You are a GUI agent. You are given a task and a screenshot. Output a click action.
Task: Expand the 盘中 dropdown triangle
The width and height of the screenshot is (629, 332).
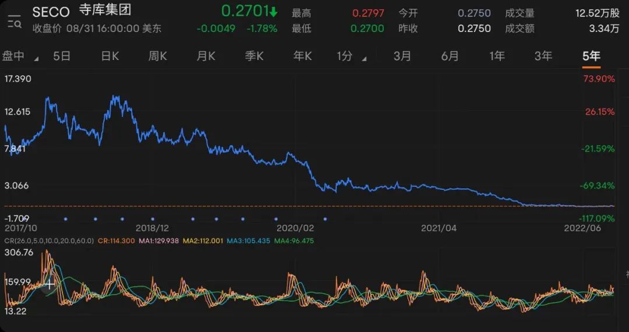[37, 59]
